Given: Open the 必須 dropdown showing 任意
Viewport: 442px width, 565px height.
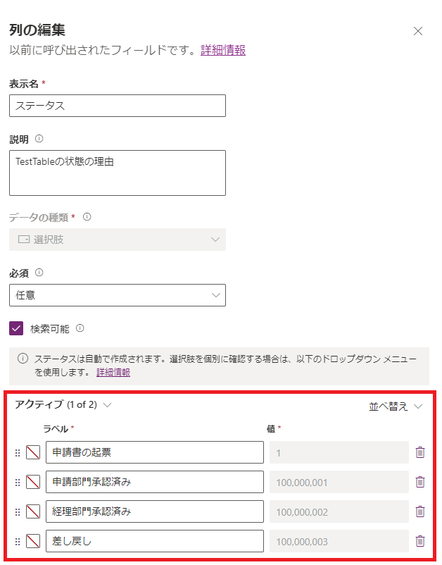Looking at the screenshot, I should (118, 295).
